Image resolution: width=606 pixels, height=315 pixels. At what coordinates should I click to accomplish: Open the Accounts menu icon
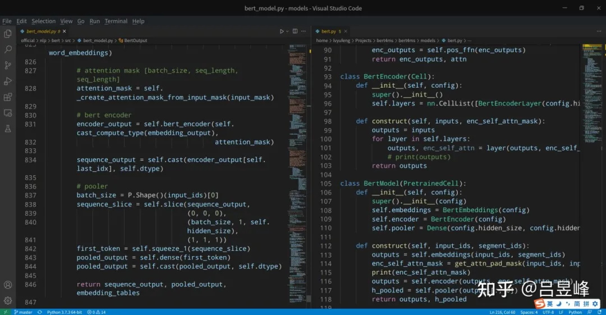(x=8, y=285)
